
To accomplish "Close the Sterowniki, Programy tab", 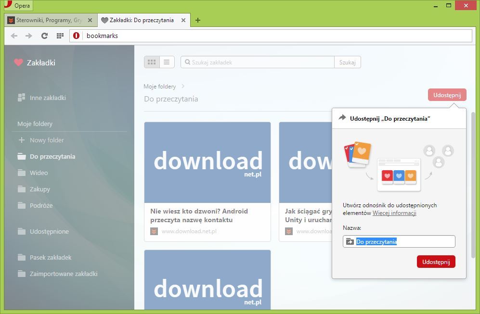I will point(90,20).
